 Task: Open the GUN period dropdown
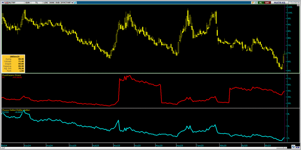27,2
